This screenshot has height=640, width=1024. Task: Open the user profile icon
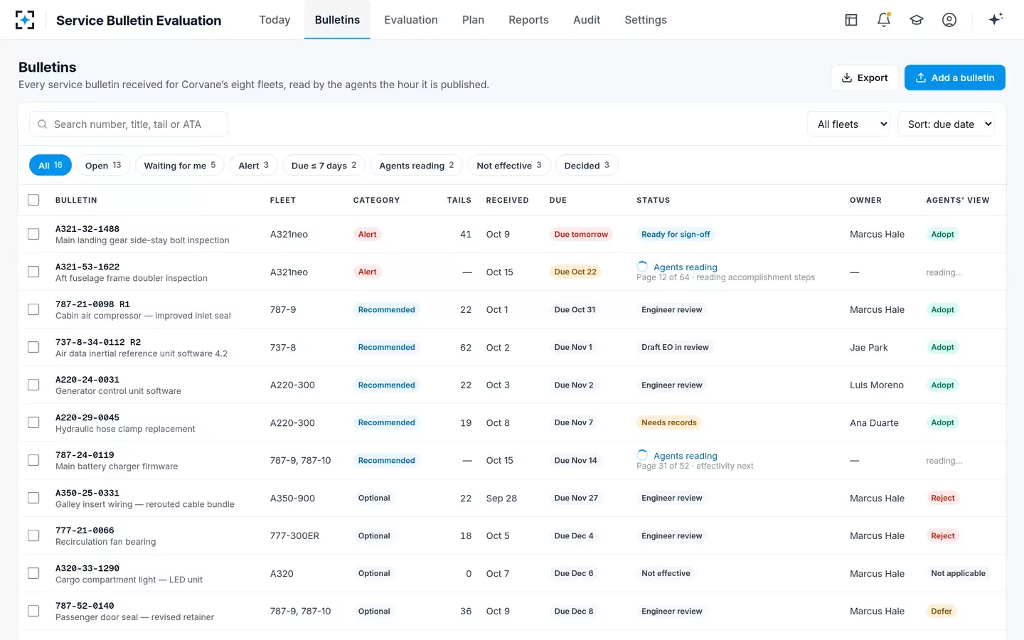pos(949,20)
